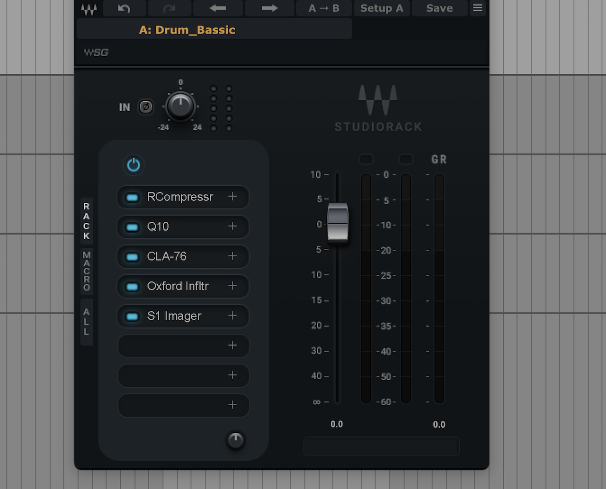The width and height of the screenshot is (606, 489).
Task: Open preset name A: Drum_Bassic
Action: [214, 29]
